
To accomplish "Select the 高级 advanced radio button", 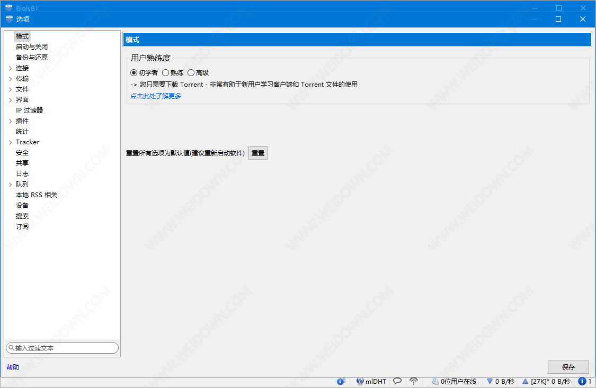I will pyautogui.click(x=191, y=73).
